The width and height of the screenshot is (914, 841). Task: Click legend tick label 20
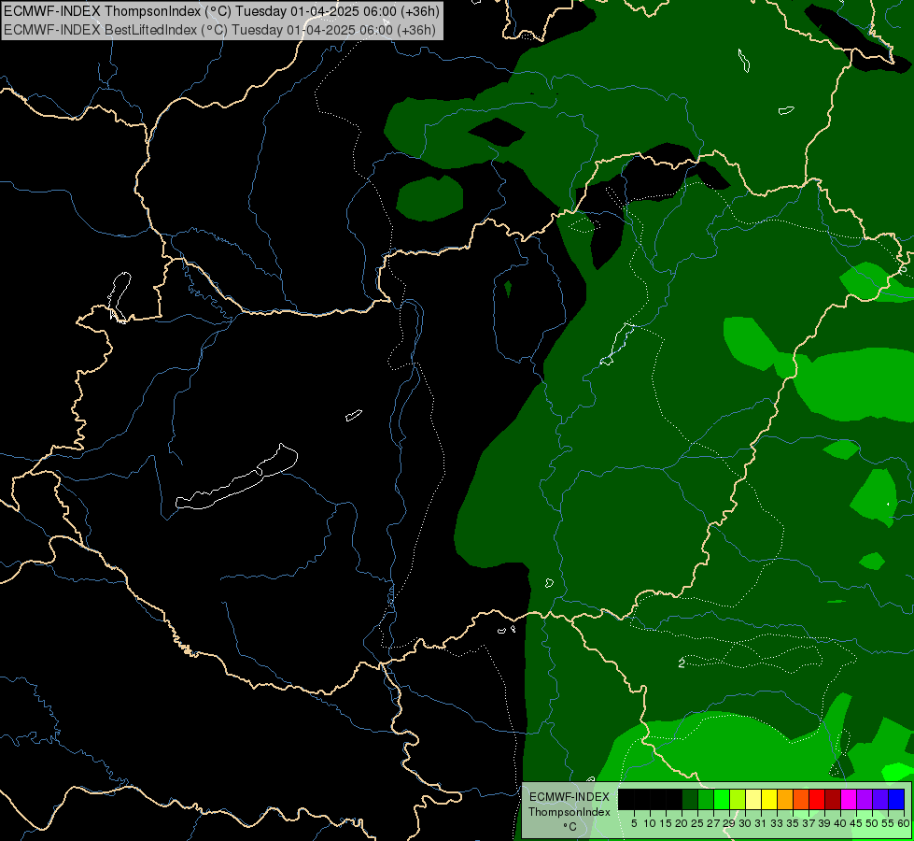(682, 823)
